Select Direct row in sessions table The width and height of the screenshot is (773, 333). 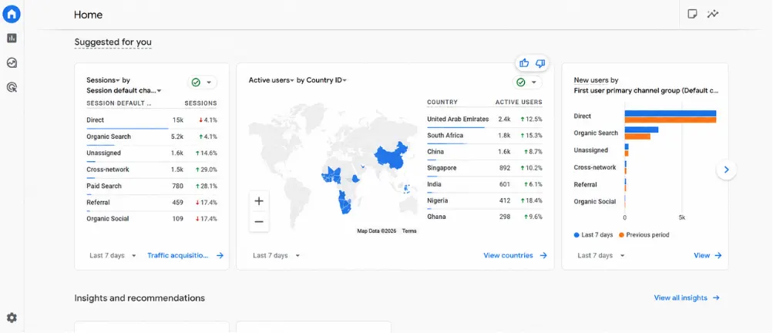pyautogui.click(x=152, y=120)
